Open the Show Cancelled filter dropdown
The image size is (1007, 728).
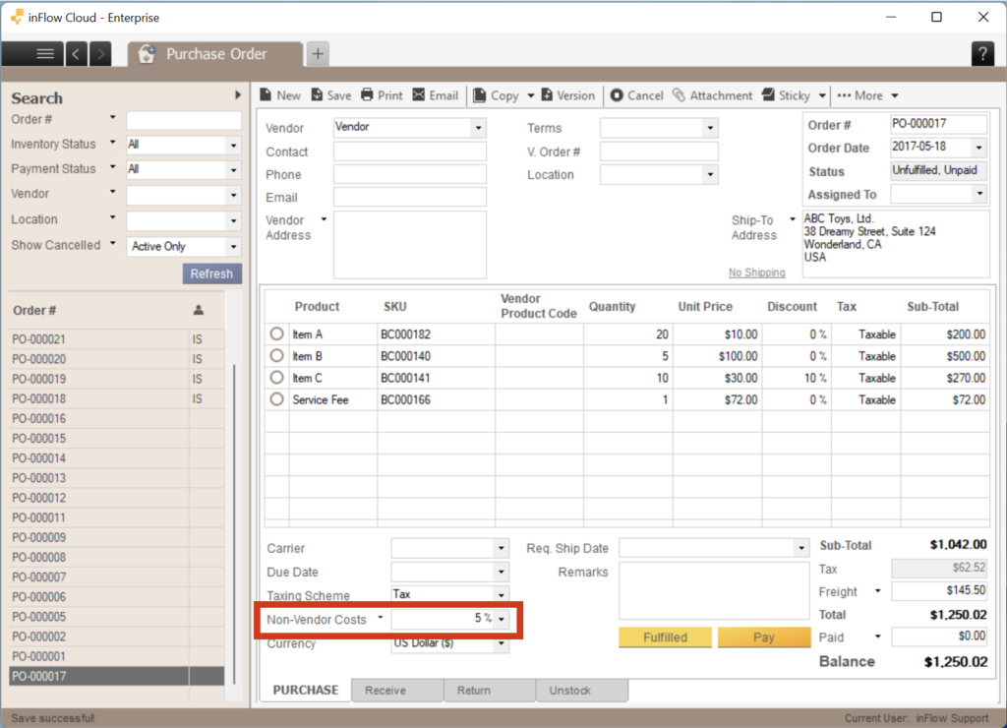234,245
